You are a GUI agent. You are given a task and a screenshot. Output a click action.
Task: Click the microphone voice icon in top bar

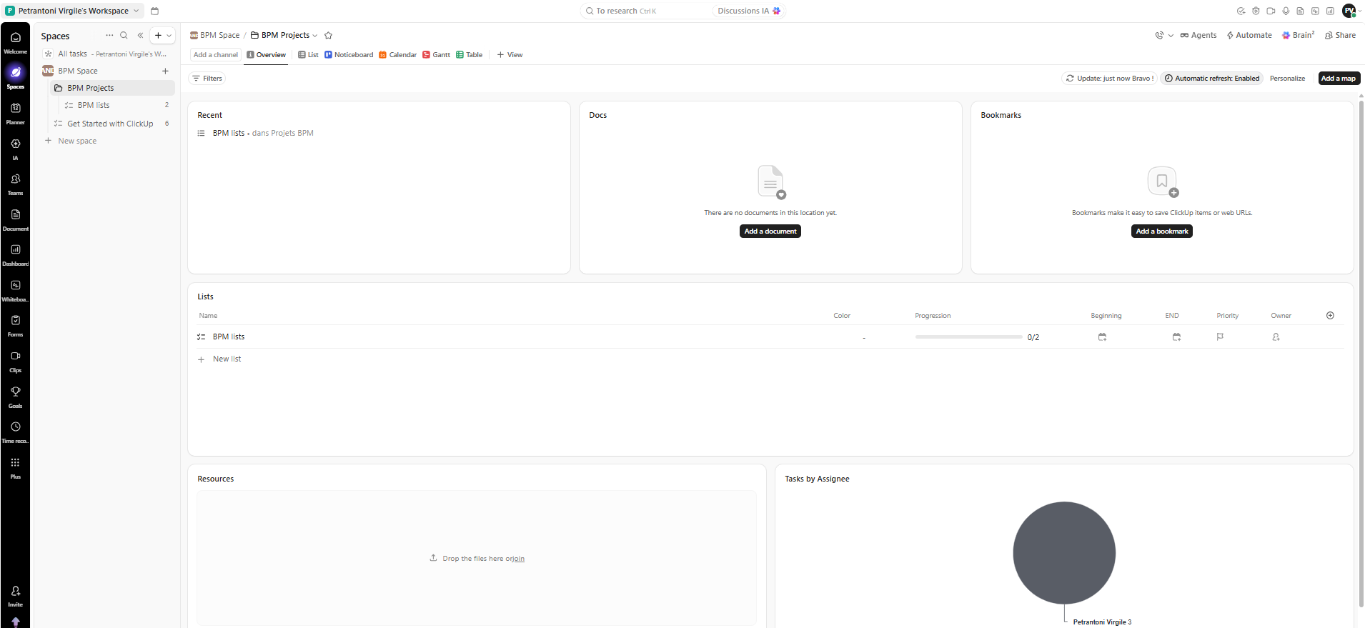(1286, 11)
